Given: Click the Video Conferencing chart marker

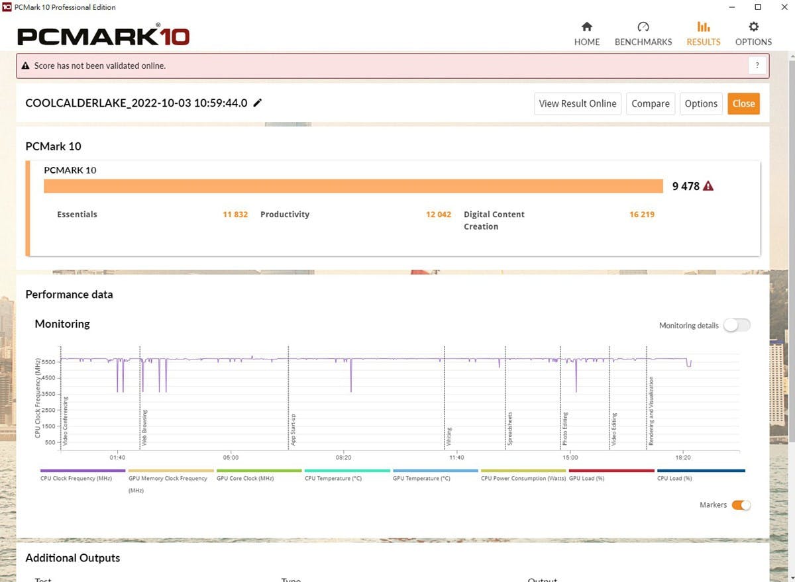Looking at the screenshot, I should [65, 420].
